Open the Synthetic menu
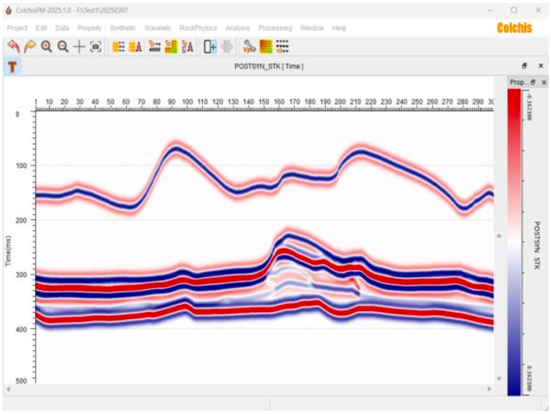The width and height of the screenshot is (551, 414). click(122, 28)
